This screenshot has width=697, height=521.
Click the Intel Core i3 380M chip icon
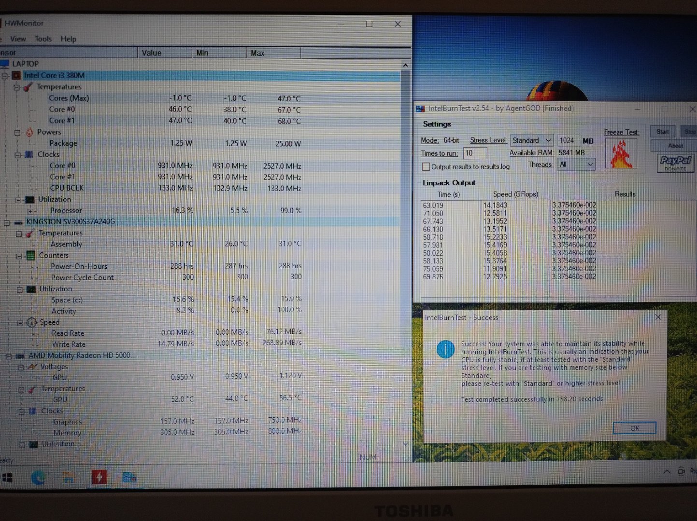click(16, 76)
